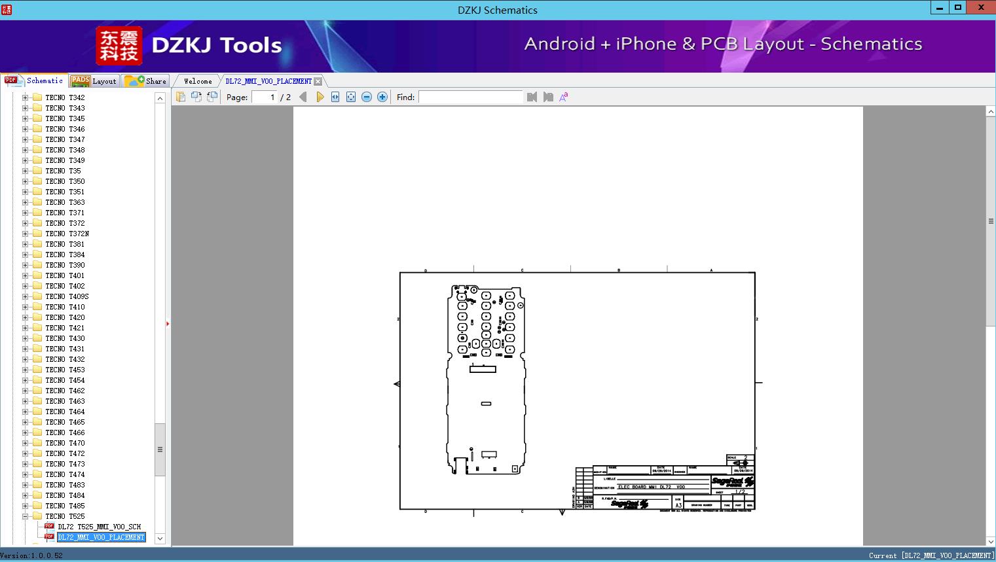
Task: Click the rotate-pages counterclockwise toolbar icon
Action: pyautogui.click(x=212, y=97)
